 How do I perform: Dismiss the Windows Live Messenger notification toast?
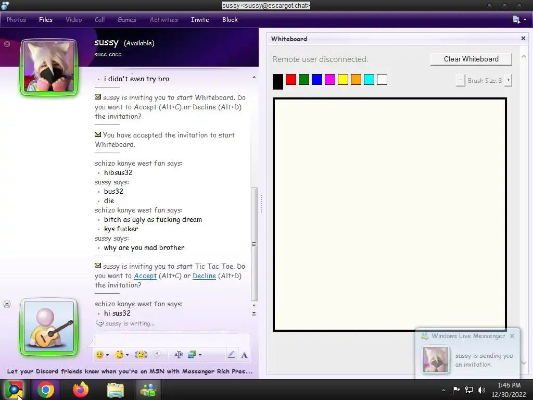[512, 336]
